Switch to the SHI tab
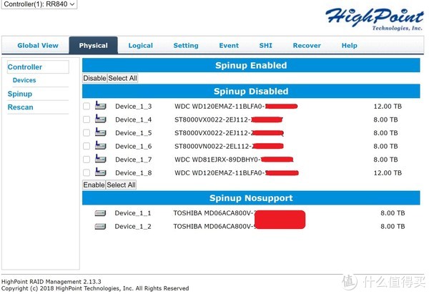Image resolution: width=429 pixels, height=294 pixels. coord(266,46)
